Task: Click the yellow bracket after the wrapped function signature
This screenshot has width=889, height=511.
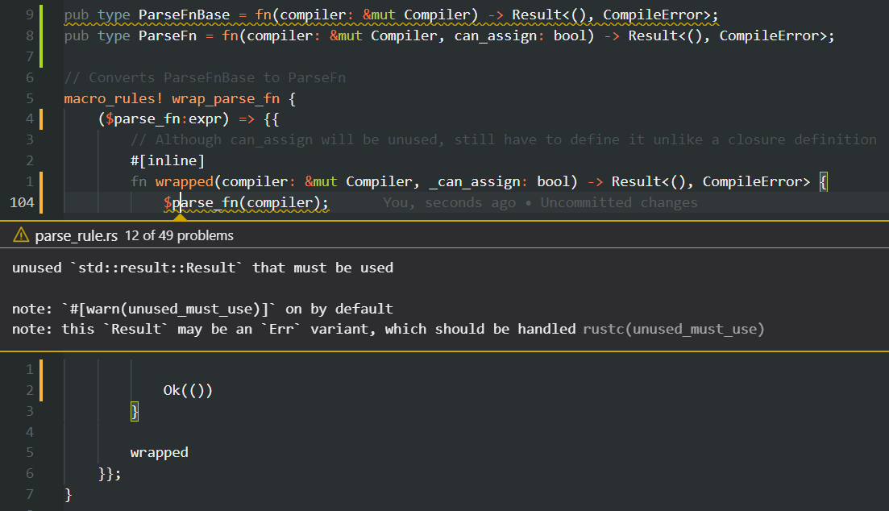Action: coord(823,181)
